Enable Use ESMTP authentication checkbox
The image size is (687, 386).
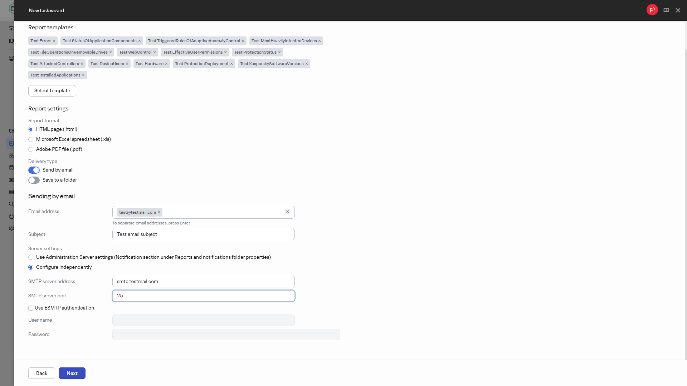(x=31, y=308)
